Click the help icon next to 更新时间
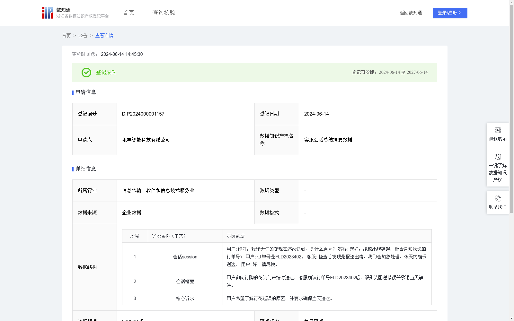The height and width of the screenshot is (321, 514). coord(93,55)
